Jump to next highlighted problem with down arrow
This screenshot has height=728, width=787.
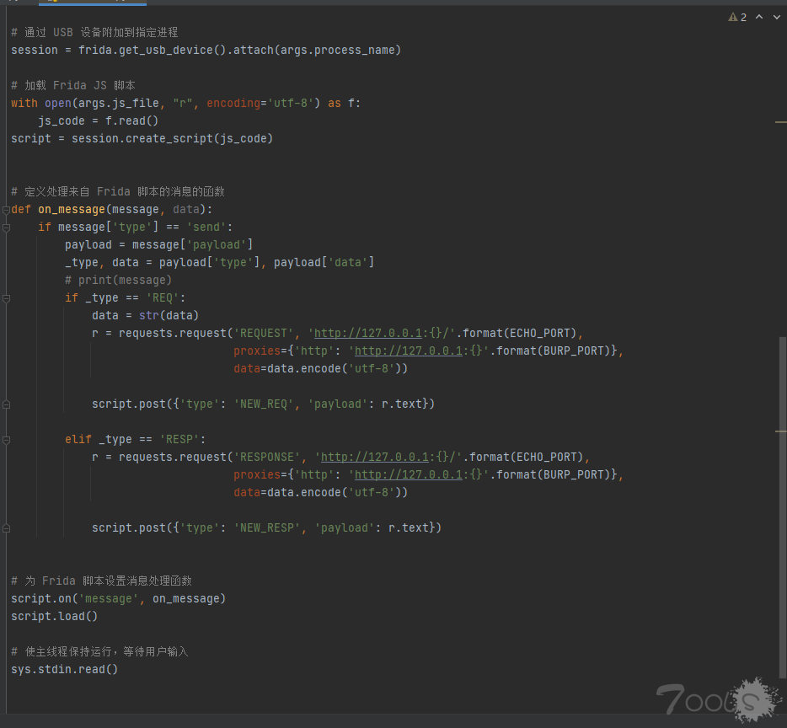(776, 17)
